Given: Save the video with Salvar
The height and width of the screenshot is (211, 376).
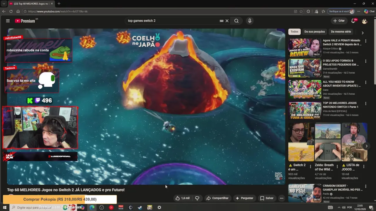Looking at the screenshot, I should (267, 198).
